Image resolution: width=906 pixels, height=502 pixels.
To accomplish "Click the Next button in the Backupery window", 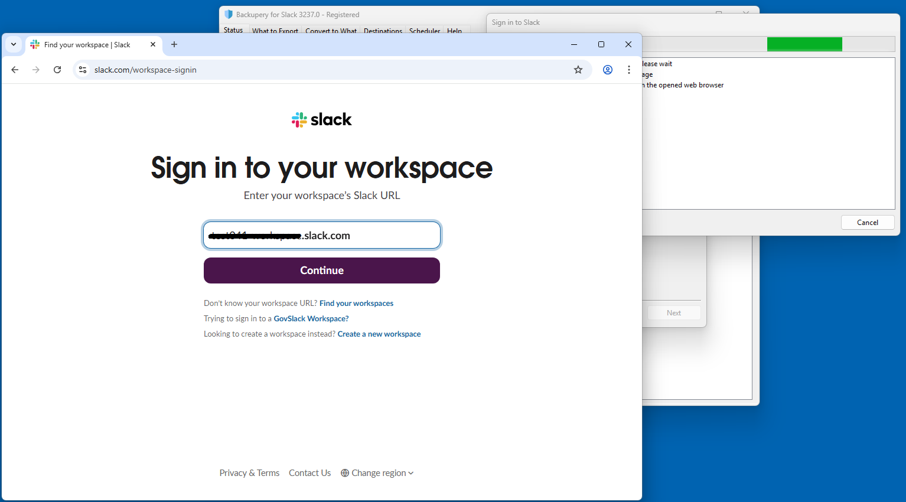I will [674, 313].
